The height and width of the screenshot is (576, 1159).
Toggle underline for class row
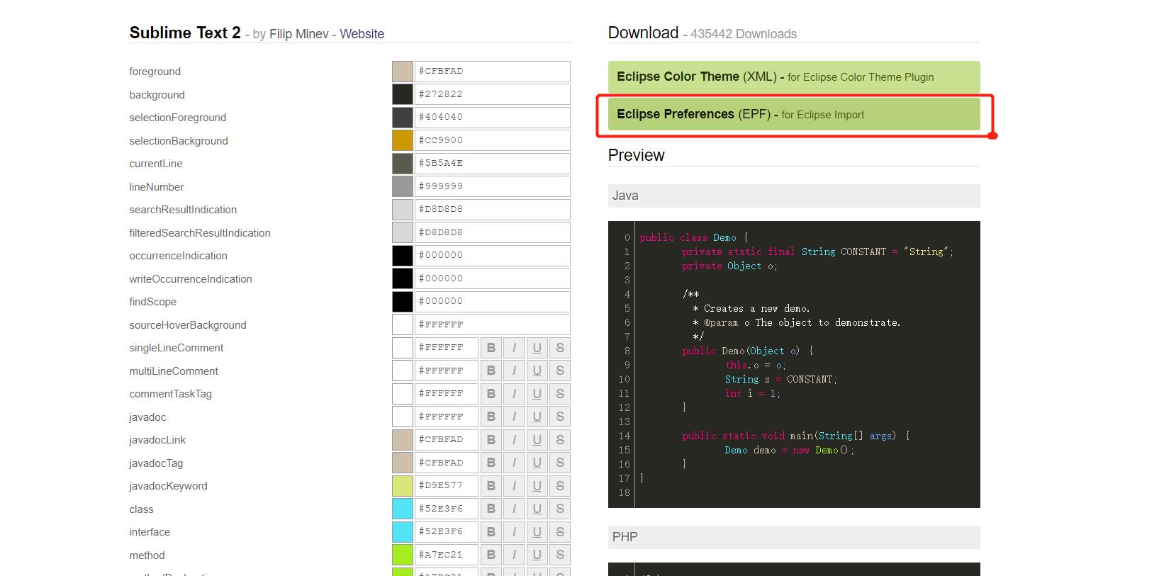pos(537,509)
